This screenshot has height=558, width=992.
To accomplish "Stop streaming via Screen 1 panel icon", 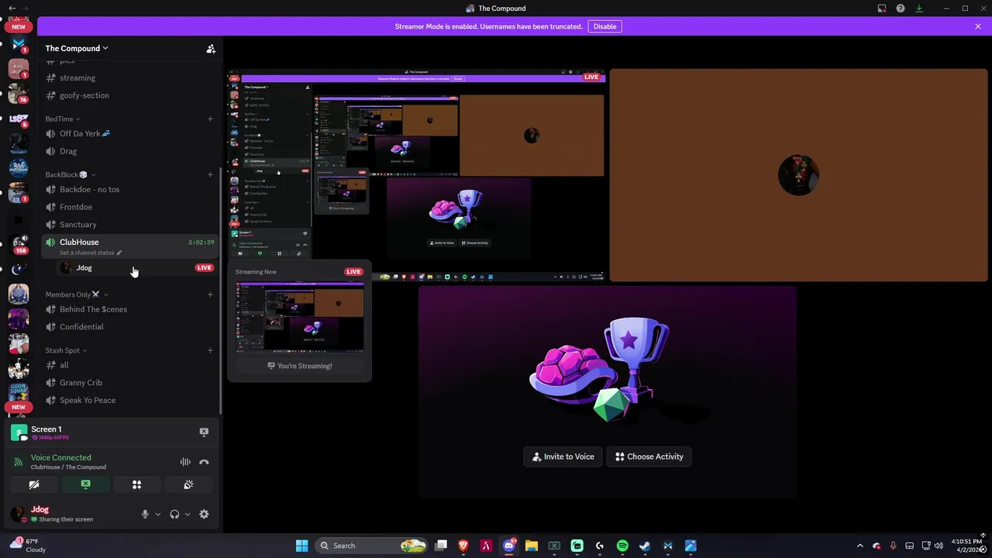I will tap(204, 432).
